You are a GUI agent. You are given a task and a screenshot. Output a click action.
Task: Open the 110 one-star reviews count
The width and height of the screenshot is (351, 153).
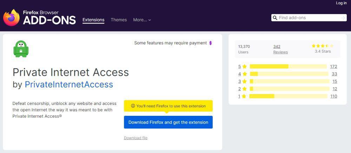tap(334, 96)
